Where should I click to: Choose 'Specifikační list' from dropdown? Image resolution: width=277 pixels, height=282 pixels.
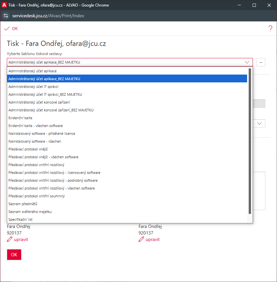pos(20,219)
